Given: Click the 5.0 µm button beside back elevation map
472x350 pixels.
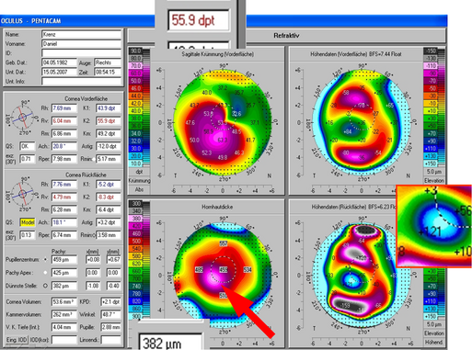Looking at the screenshot, I should point(434,324).
